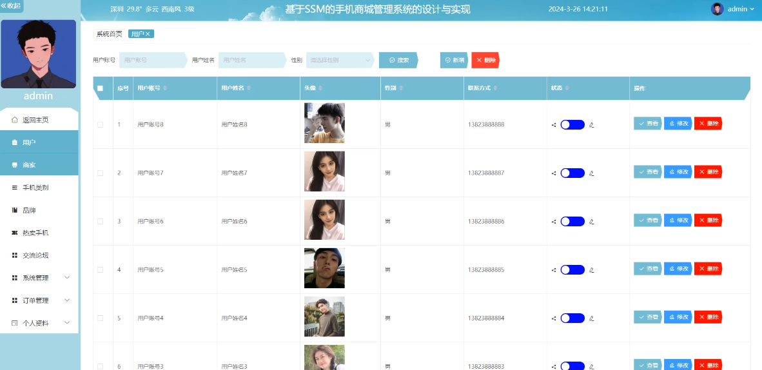Image resolution: width=762 pixels, height=370 pixels.
Task: Click the share icon in 用户账号5 row
Action: [554, 270]
